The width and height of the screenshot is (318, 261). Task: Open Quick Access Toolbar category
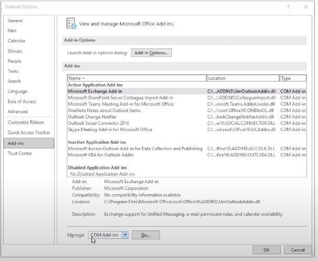tap(28, 133)
